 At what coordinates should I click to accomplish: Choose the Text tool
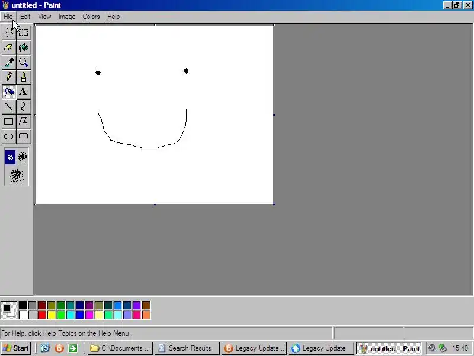coord(24,92)
